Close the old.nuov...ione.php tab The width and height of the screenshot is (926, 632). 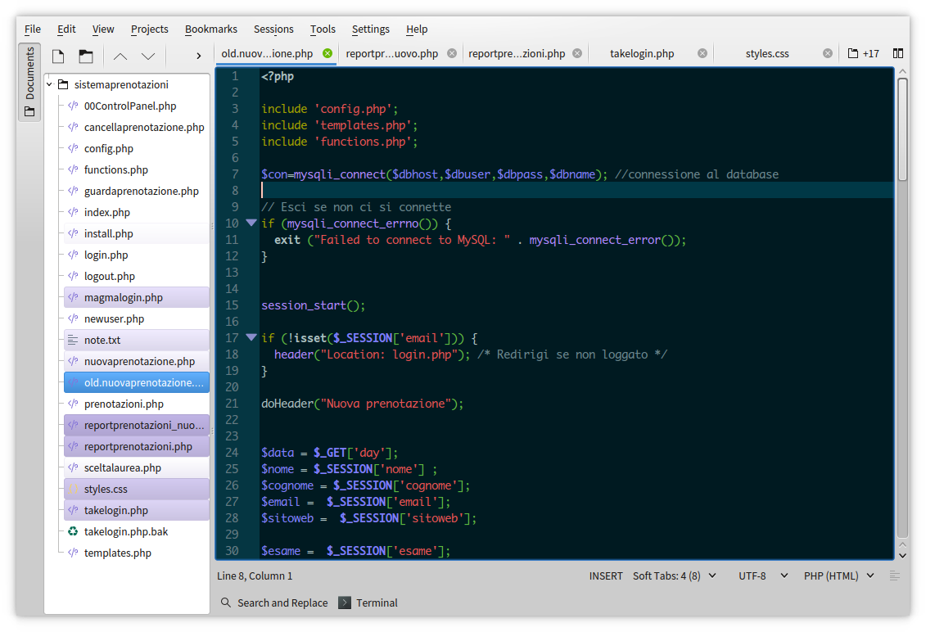tap(327, 53)
